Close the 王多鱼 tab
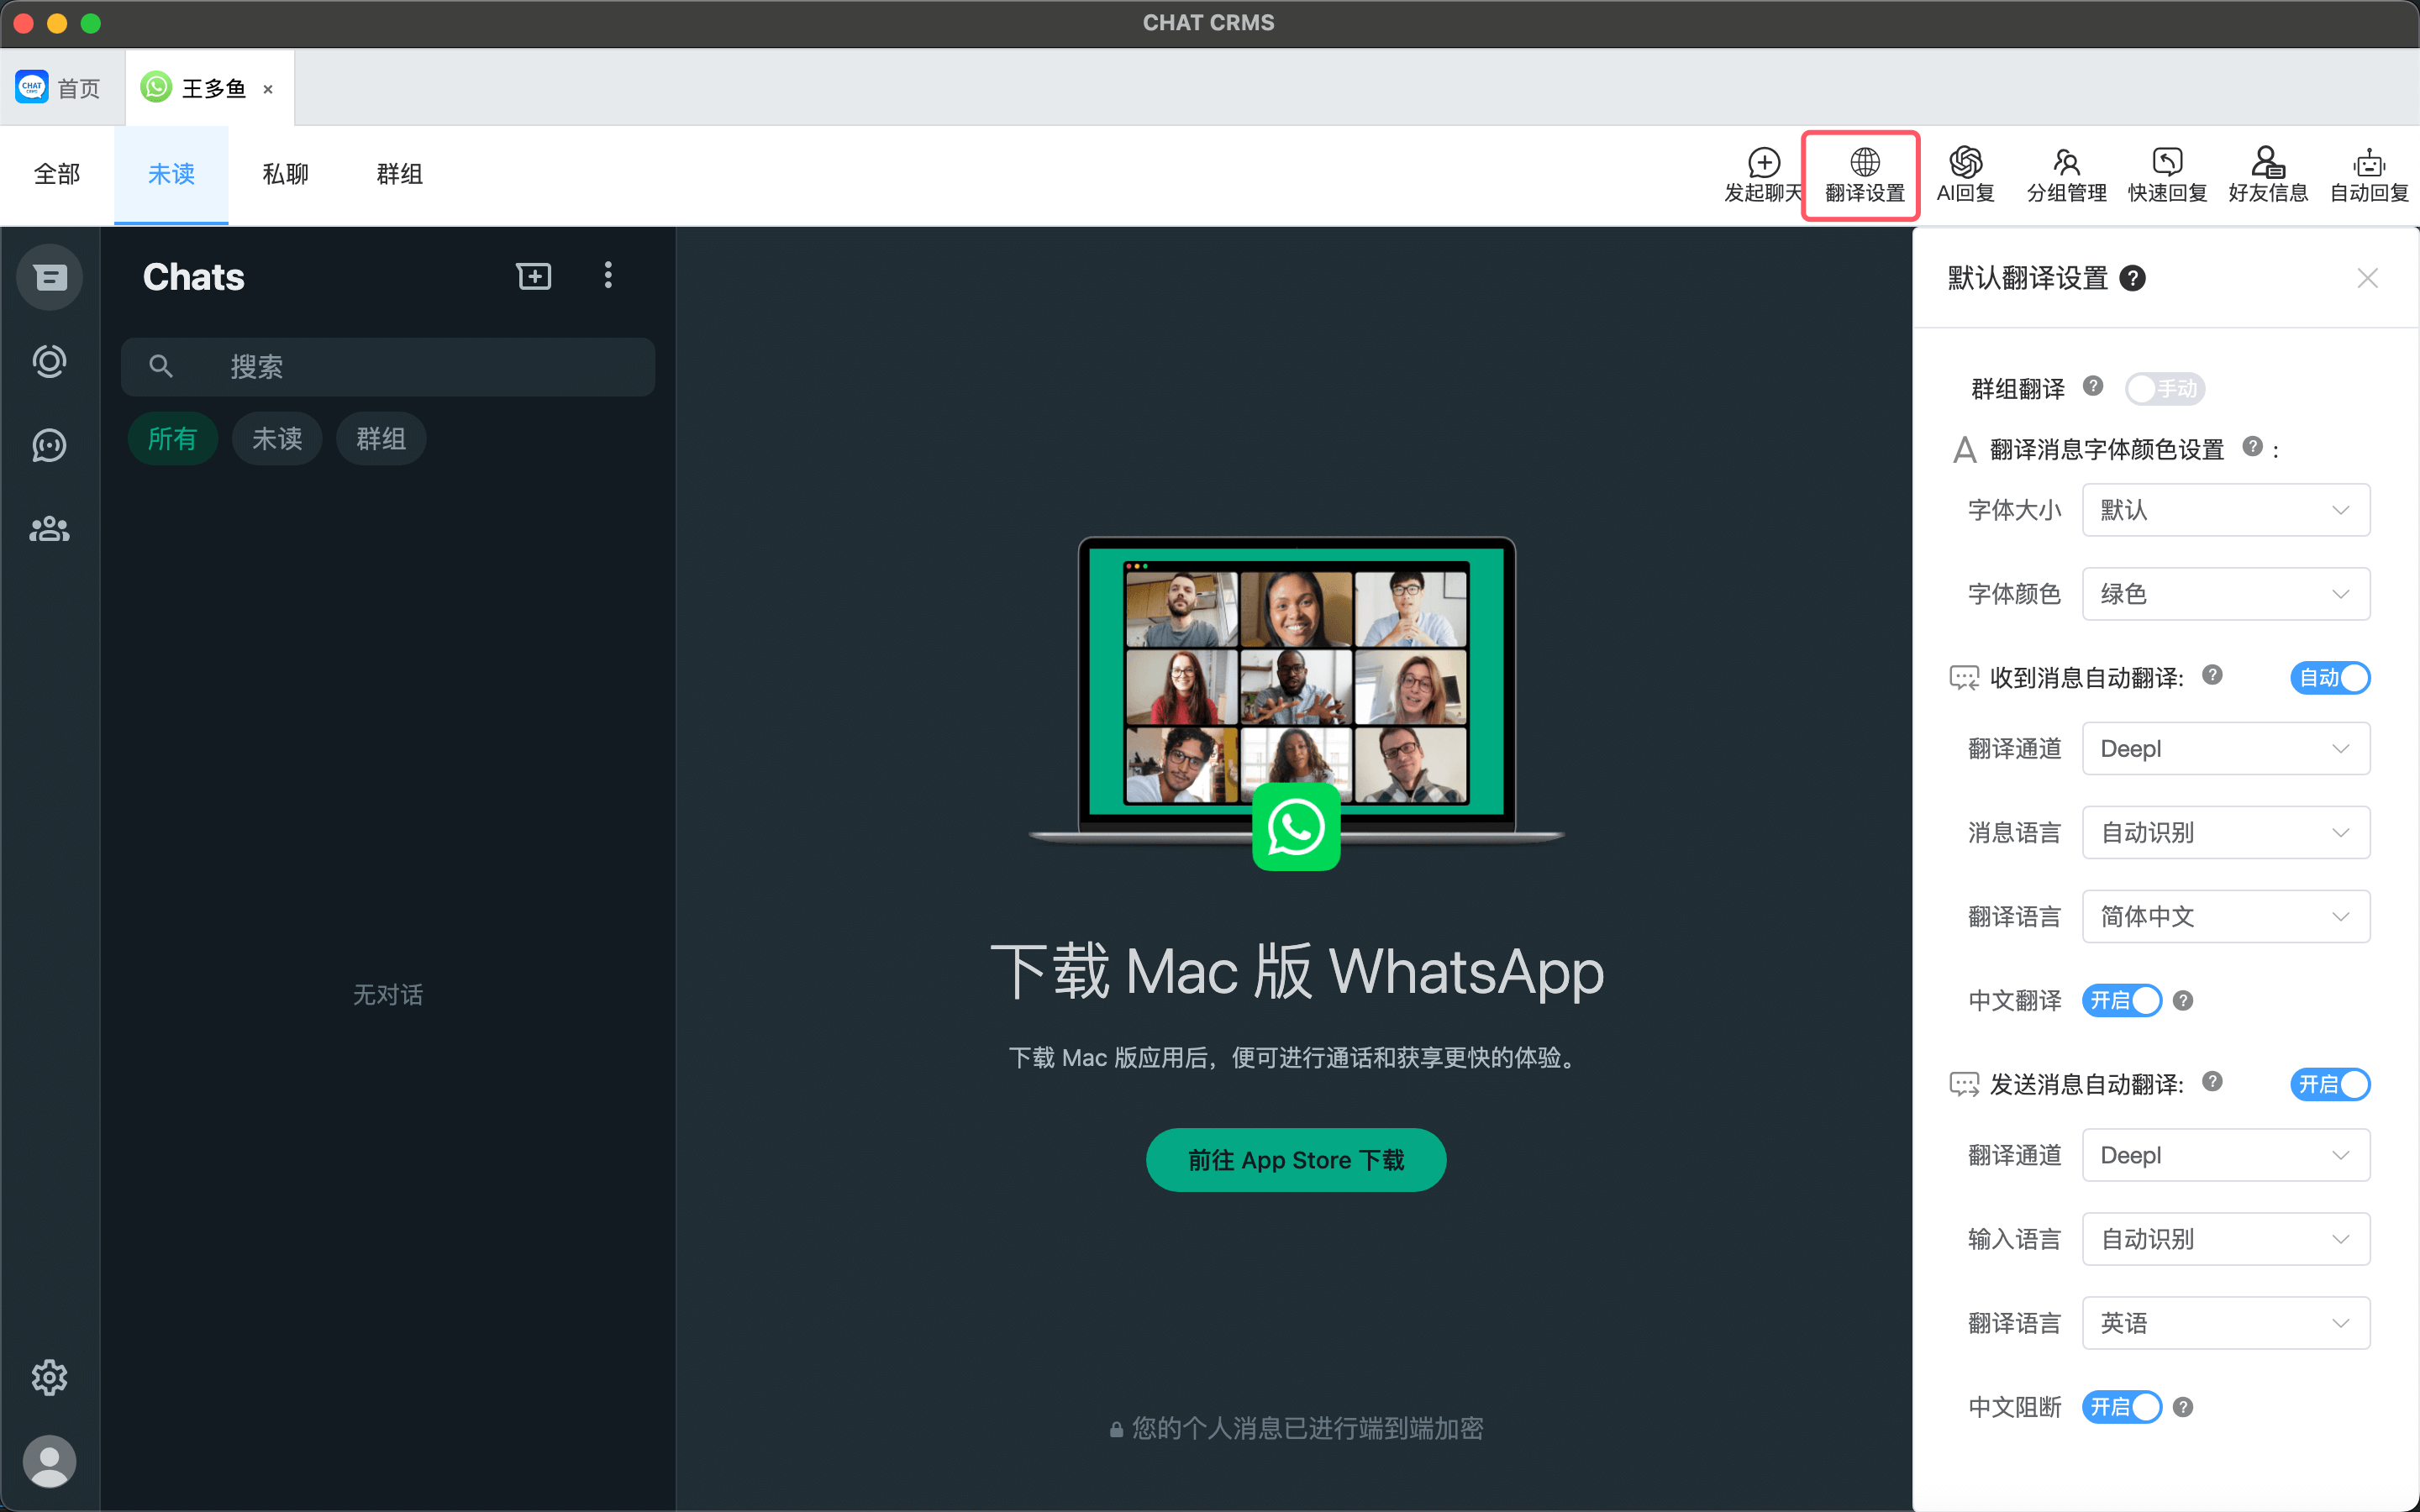Image resolution: width=2420 pixels, height=1512 pixels. [268, 89]
